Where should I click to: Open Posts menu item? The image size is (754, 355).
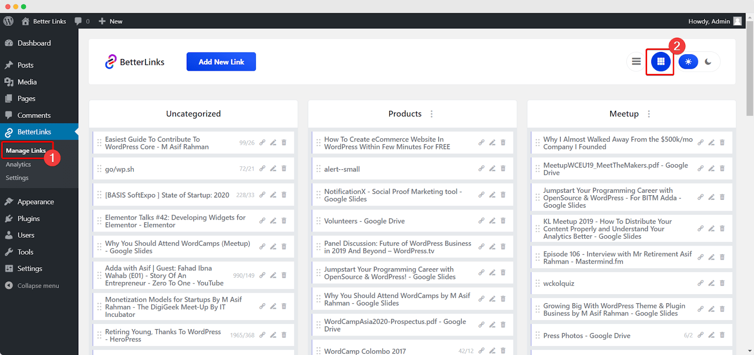pos(39,65)
